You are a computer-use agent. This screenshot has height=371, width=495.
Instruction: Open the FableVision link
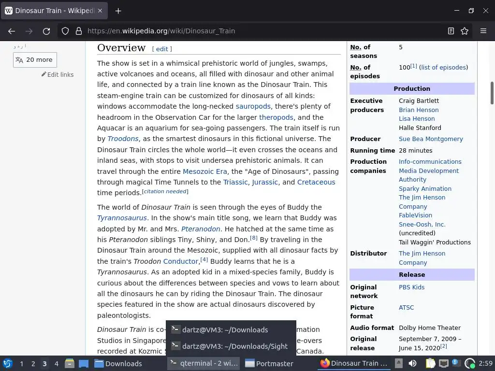pos(415,215)
